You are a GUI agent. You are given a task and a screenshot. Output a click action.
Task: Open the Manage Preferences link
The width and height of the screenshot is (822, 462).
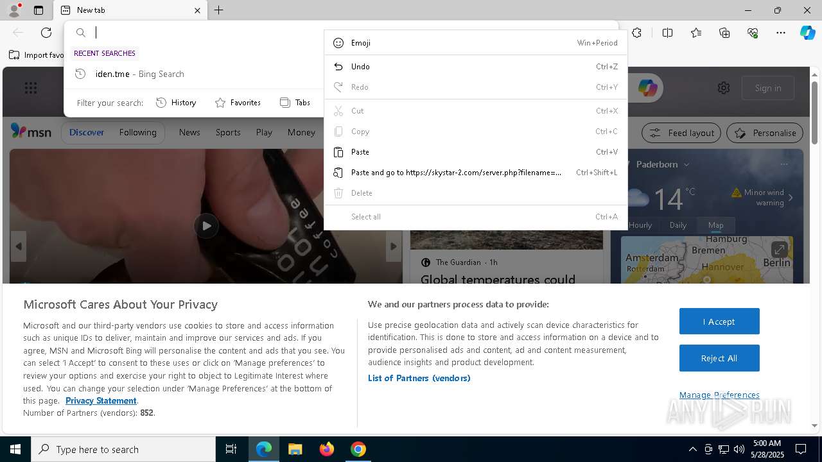pos(719,395)
